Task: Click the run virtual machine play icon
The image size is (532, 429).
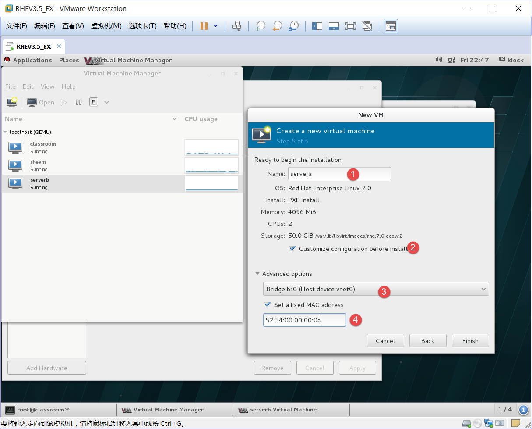Action: point(63,102)
